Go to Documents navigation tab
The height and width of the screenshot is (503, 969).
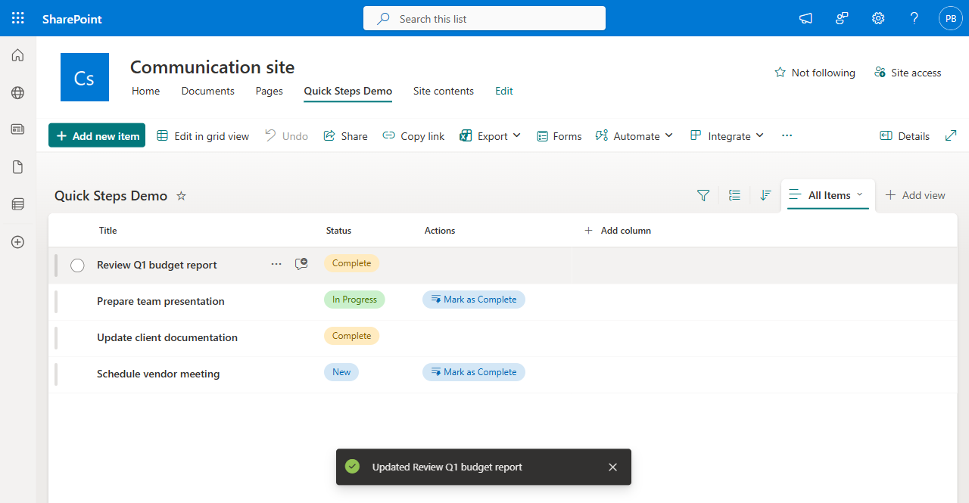coord(208,91)
